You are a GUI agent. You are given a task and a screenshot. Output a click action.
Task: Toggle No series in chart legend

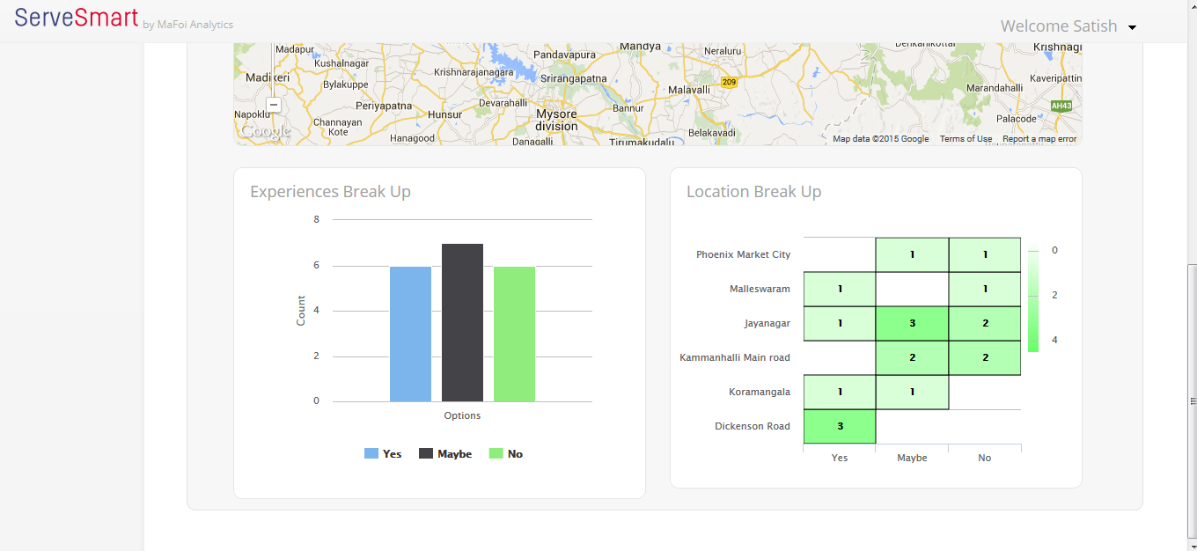click(506, 454)
